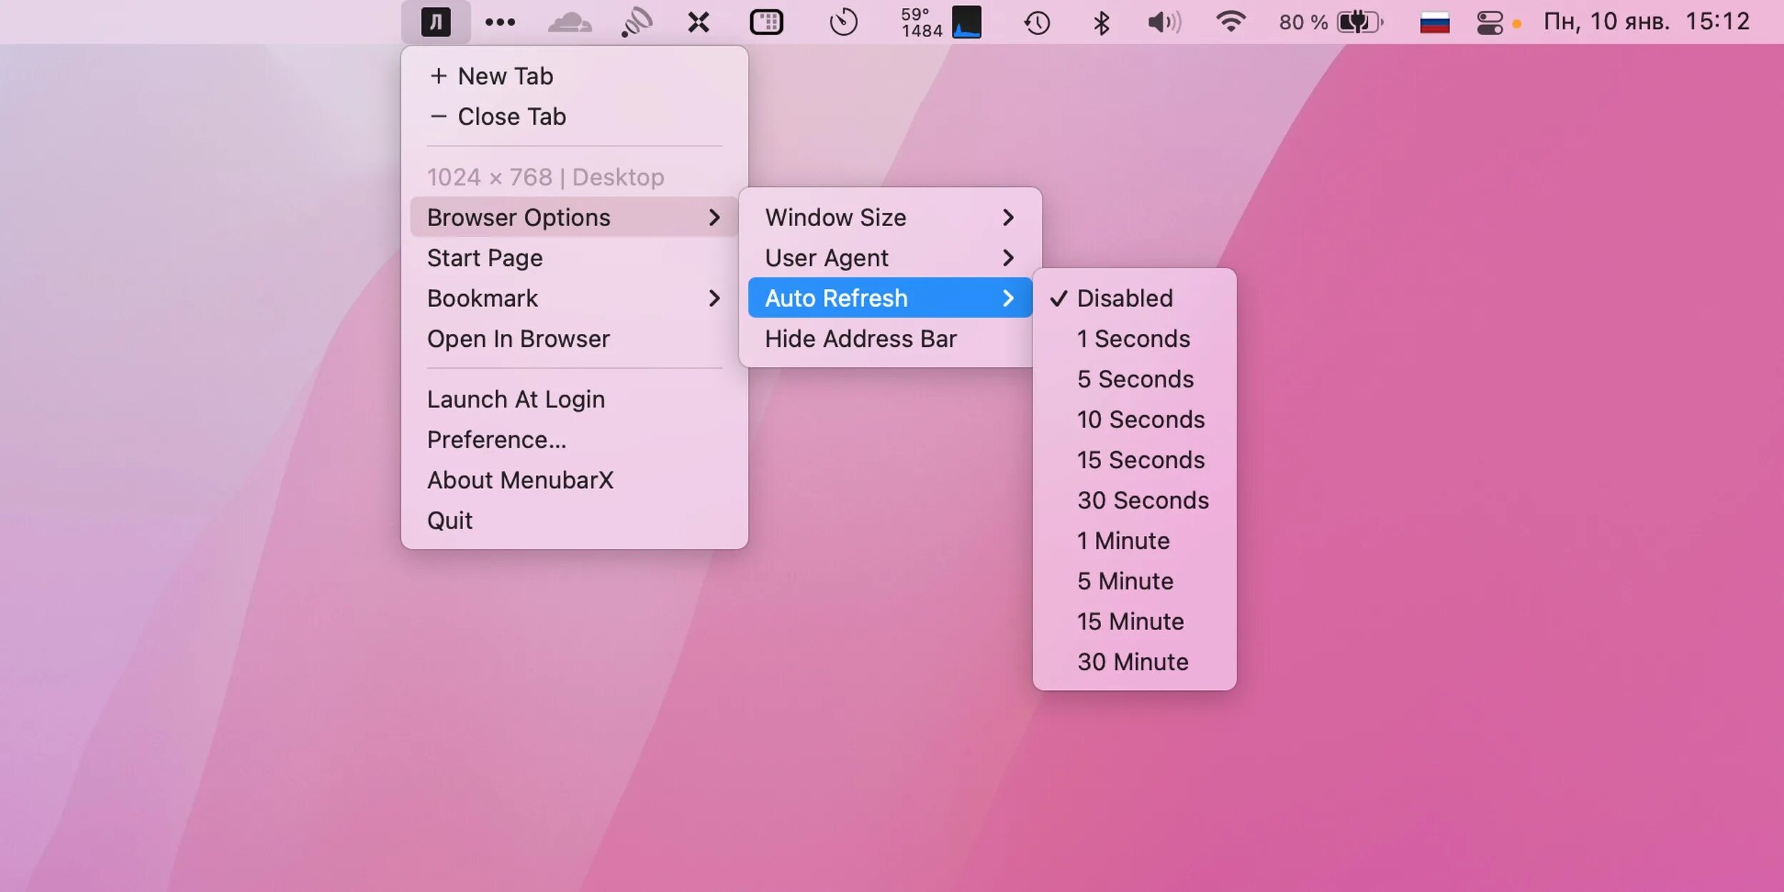This screenshot has height=892, width=1784.
Task: Click the Bluetooth status icon
Action: coord(1101,23)
